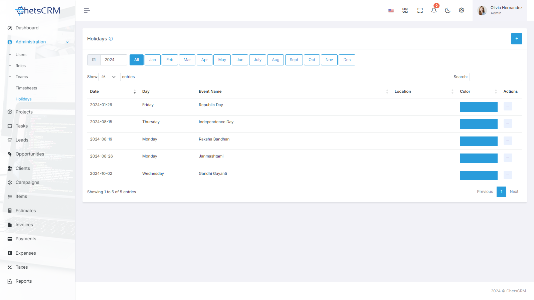
Task: Open the US flag language selector
Action: pos(391,11)
